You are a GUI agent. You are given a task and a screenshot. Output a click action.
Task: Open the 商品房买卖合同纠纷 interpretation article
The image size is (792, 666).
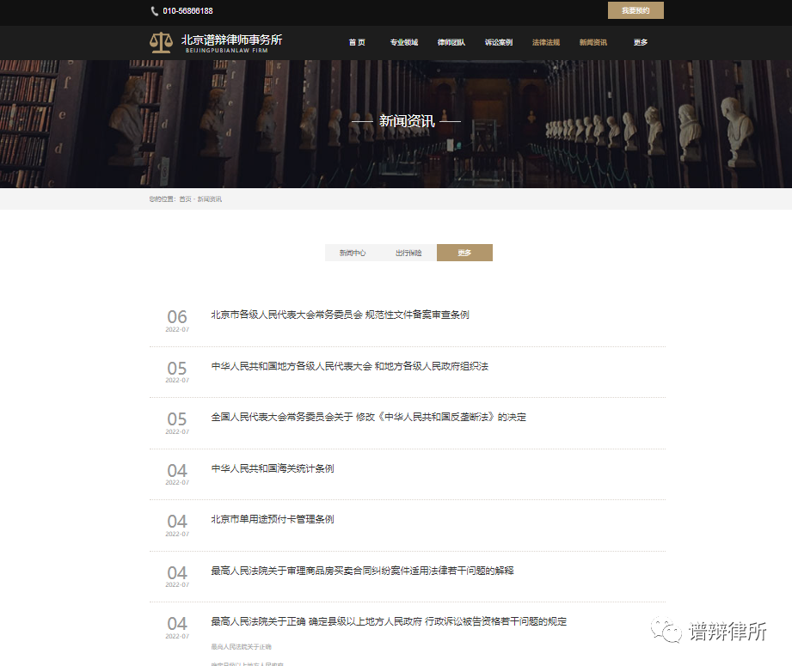tap(362, 570)
